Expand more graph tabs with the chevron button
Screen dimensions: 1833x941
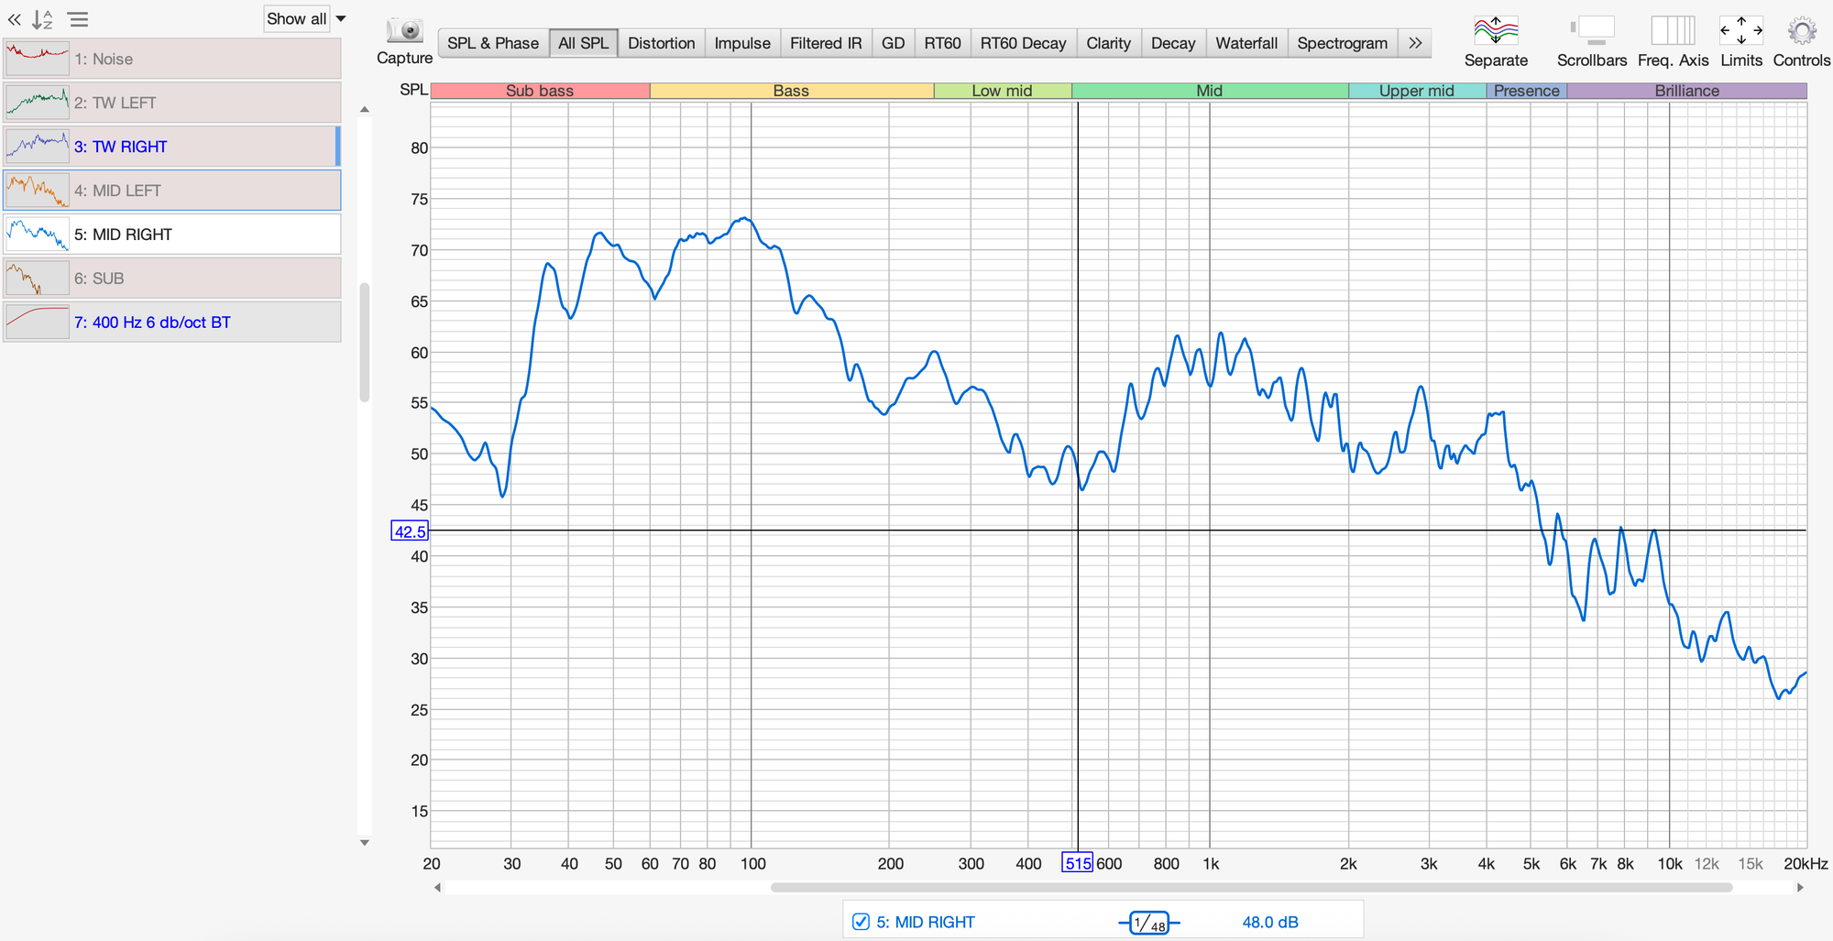pos(1415,43)
